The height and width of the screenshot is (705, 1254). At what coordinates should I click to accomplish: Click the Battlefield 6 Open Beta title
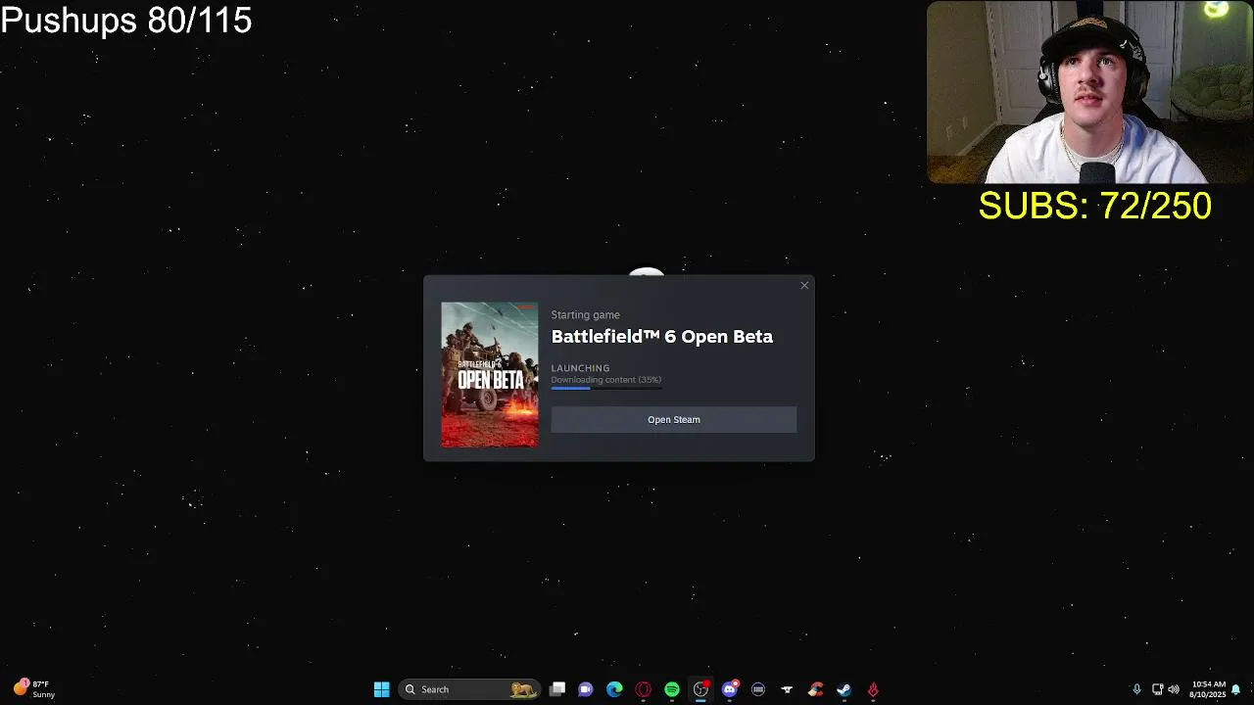tap(661, 336)
